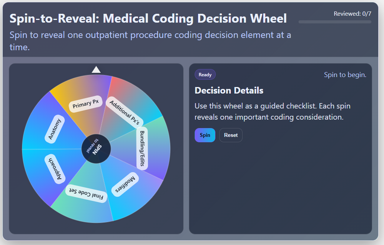The width and height of the screenshot is (384, 245).
Task: Click the Reviewed: 0/7 counter text
Action: point(352,14)
